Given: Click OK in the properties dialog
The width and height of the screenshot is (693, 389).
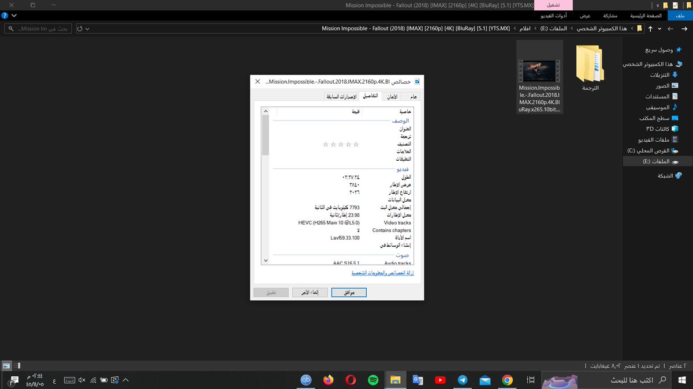Looking at the screenshot, I should point(349,293).
